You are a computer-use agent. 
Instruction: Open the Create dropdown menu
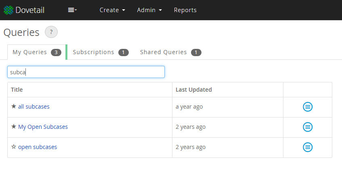tap(112, 10)
